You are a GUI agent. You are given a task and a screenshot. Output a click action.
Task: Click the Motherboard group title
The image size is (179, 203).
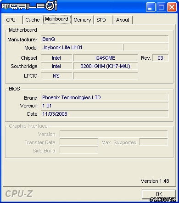(x=23, y=30)
